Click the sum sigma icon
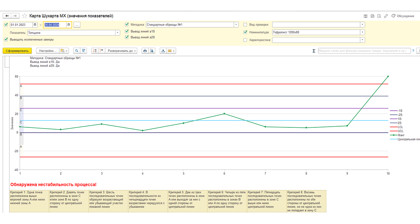Viewport: 420px width, 224px height. pos(314,51)
